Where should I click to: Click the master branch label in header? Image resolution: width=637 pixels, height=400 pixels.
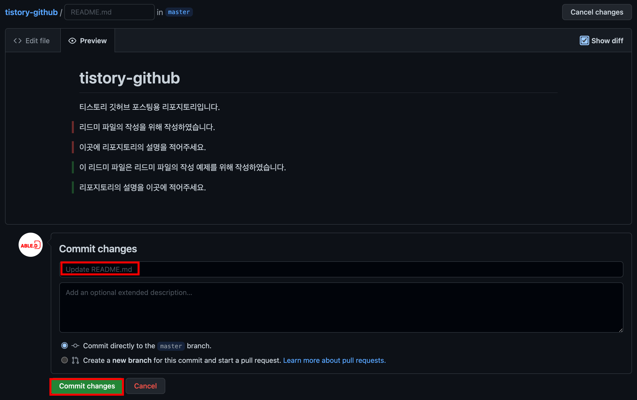(179, 12)
